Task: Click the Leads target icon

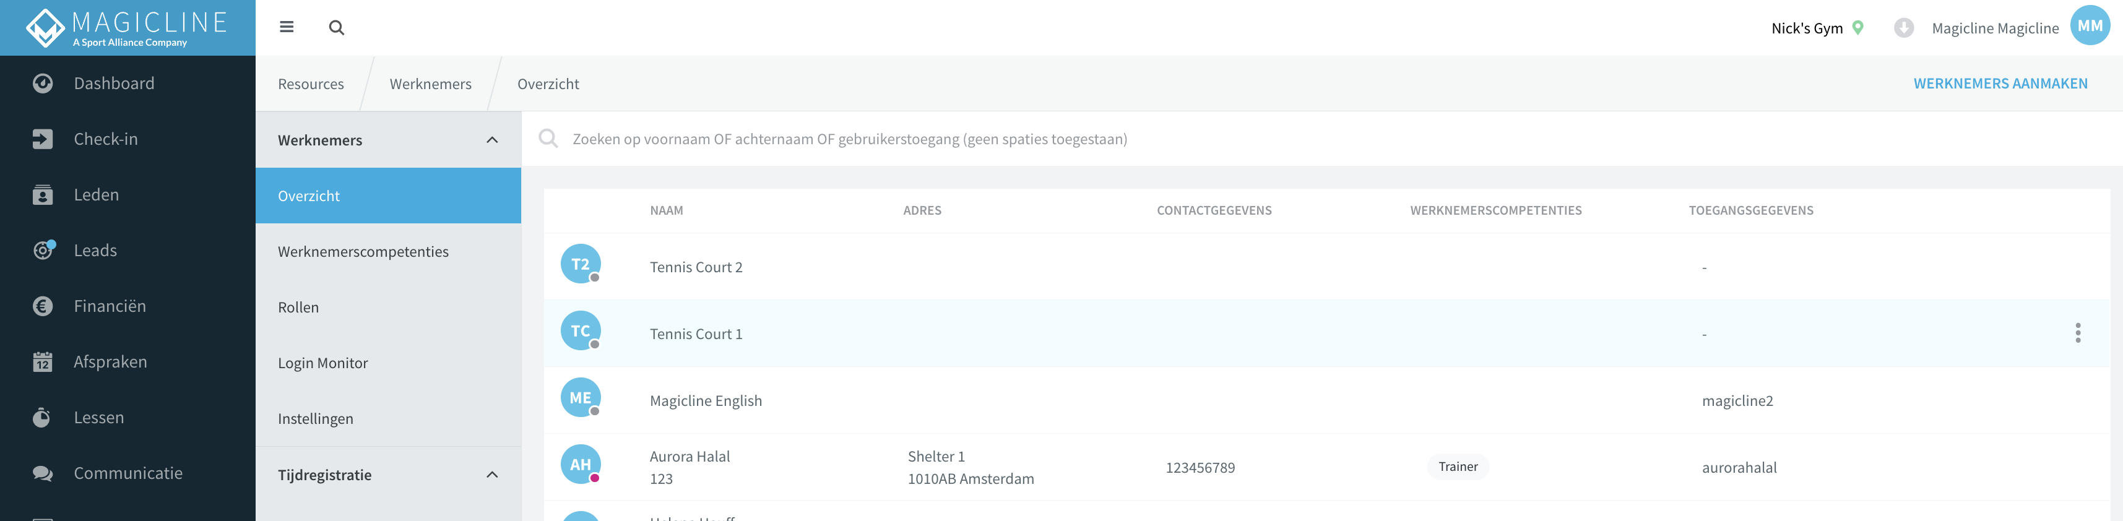Action: [43, 251]
